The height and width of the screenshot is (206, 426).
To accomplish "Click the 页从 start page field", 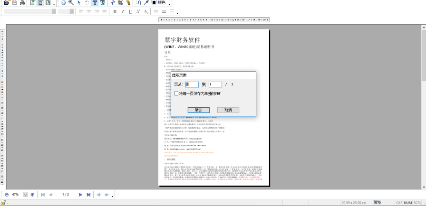I will tap(192, 84).
